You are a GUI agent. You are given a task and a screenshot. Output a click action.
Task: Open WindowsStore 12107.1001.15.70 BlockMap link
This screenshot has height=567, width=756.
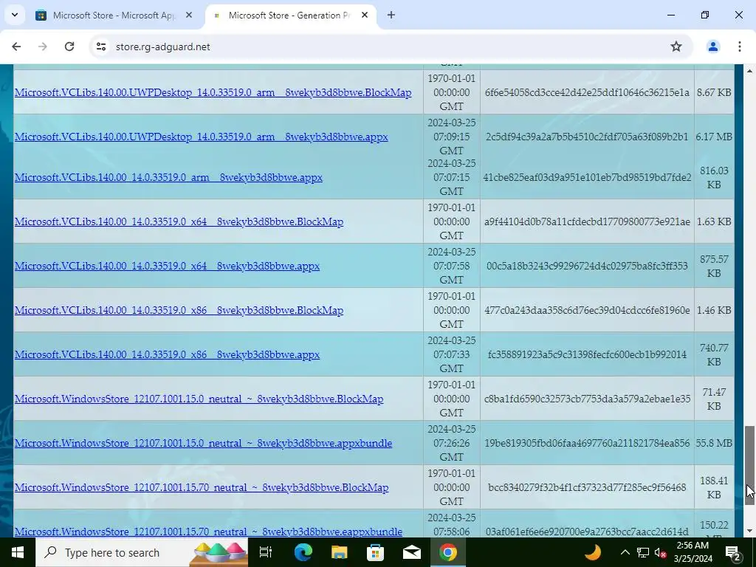coord(202,487)
